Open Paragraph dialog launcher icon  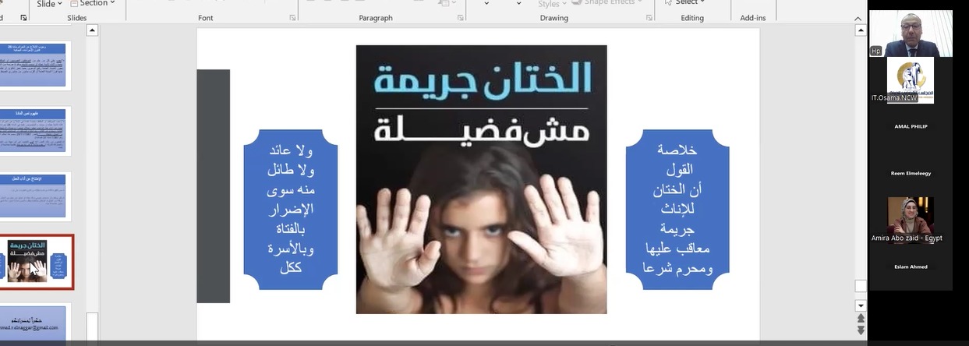pos(457,17)
